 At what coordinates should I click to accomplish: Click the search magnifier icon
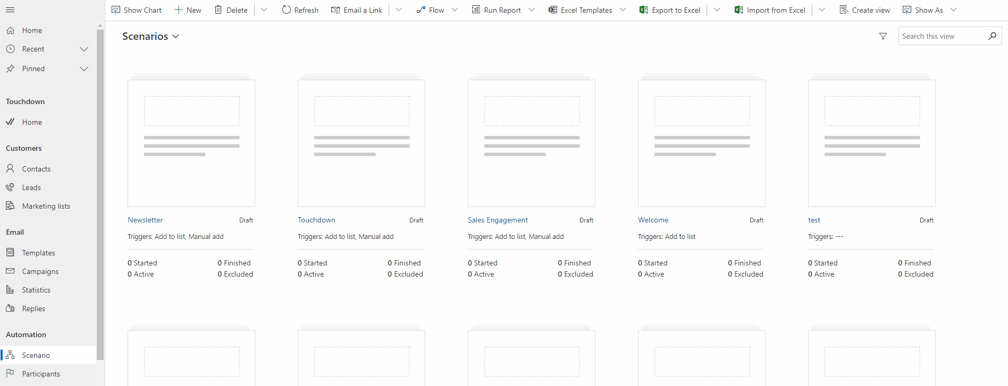992,36
